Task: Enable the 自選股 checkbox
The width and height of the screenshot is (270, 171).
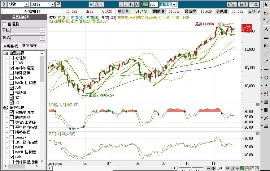Action: pyautogui.click(x=4, y=24)
